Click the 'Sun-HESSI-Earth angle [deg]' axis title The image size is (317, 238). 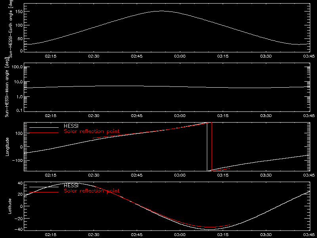click(11, 28)
